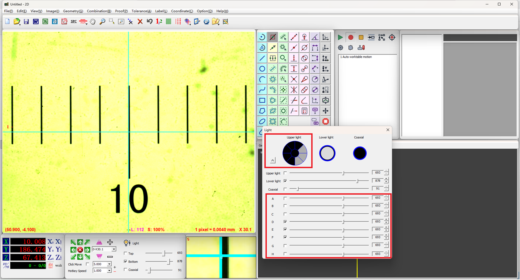Open the Image menu

[53, 11]
